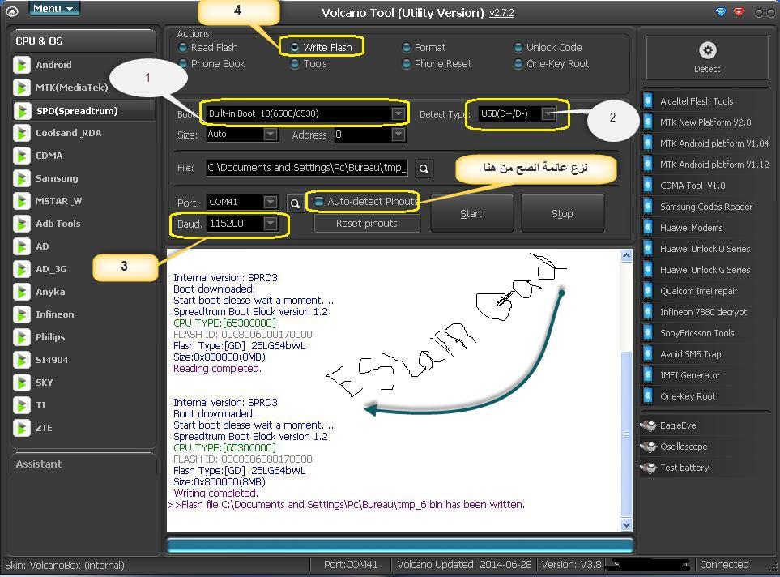Select the Format action
The width and height of the screenshot is (780, 577).
424,47
